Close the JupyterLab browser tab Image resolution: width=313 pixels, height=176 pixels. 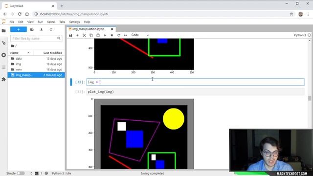tap(53, 6)
